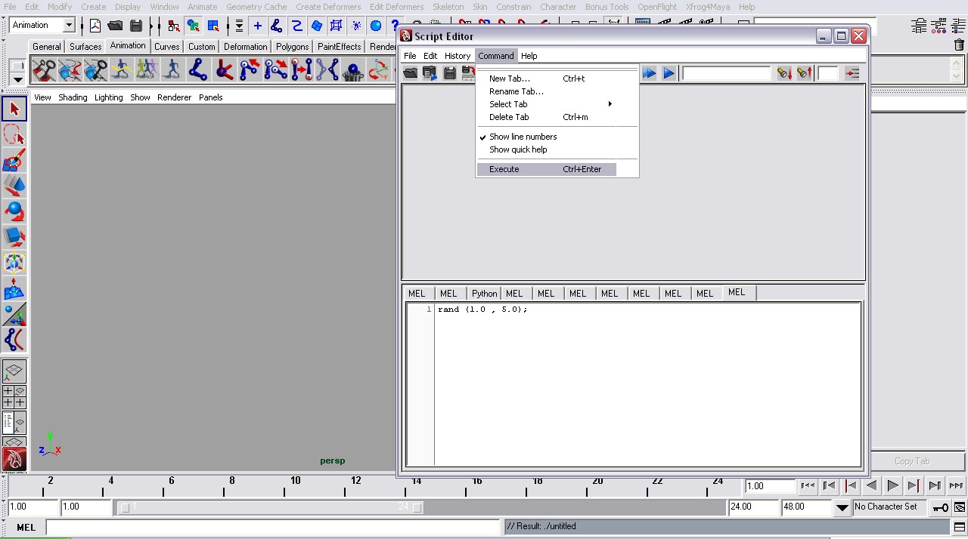The image size is (968, 539).
Task: Click Select by hierarchy mode icon
Action: [174, 26]
